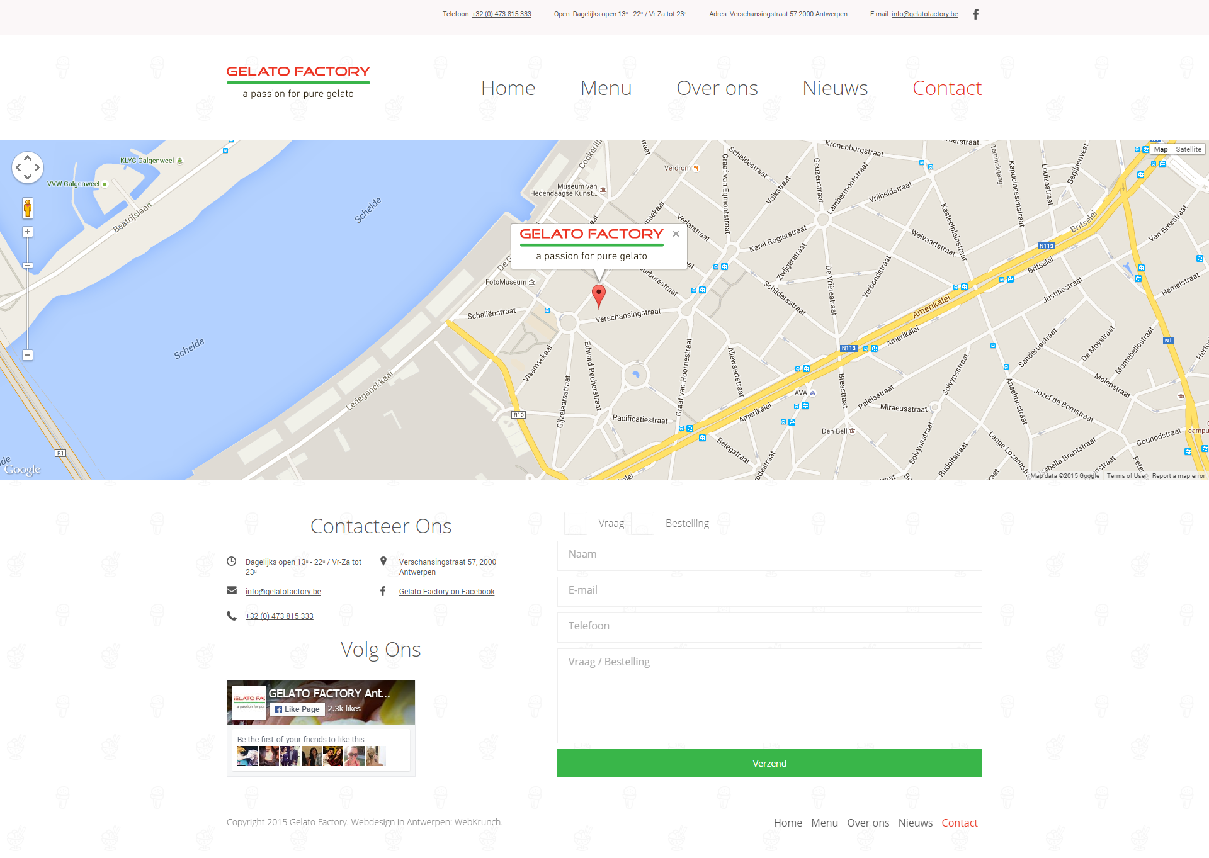Open Gelato Factory on Facebook link
This screenshot has height=858, width=1209.
446,592
